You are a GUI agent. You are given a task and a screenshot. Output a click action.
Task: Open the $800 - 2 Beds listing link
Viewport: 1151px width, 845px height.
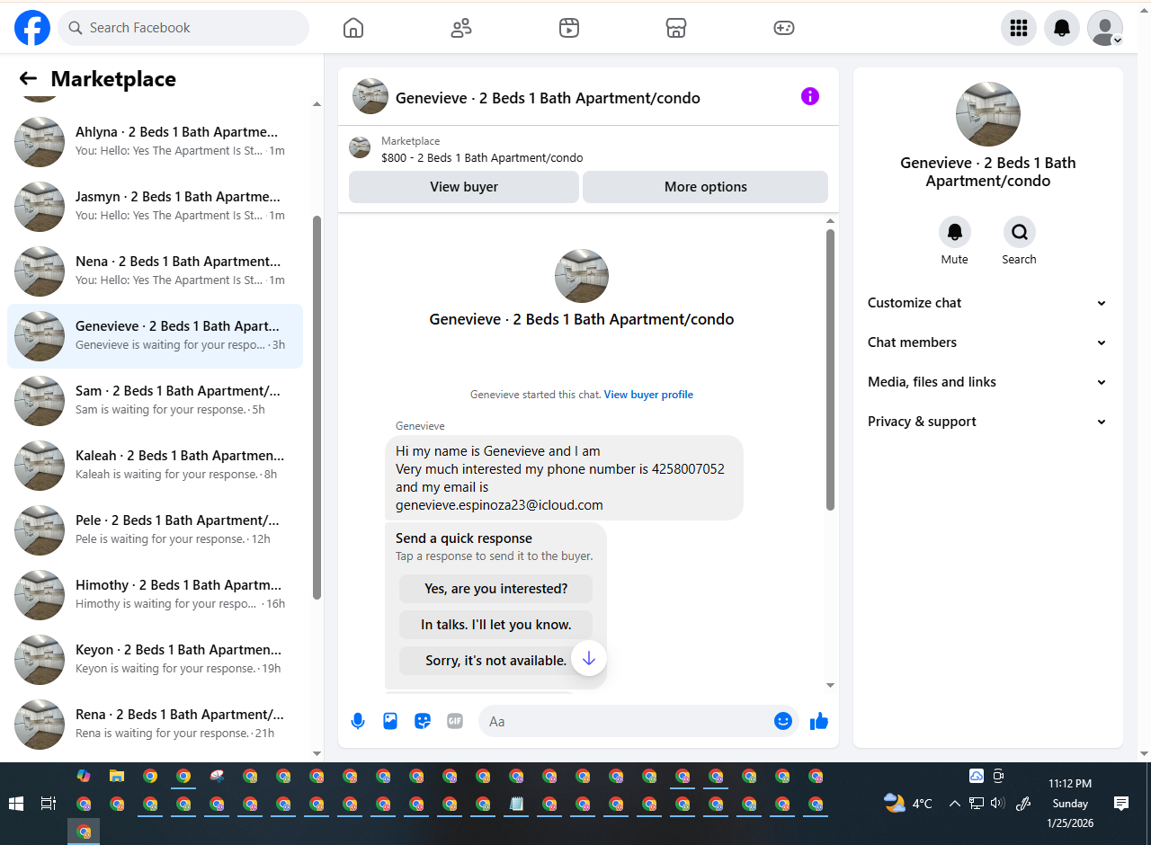click(482, 158)
